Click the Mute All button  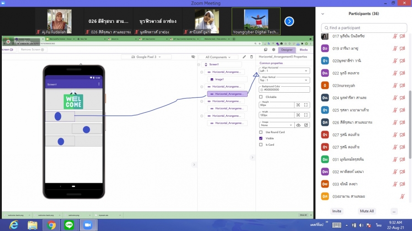pyautogui.click(x=367, y=211)
